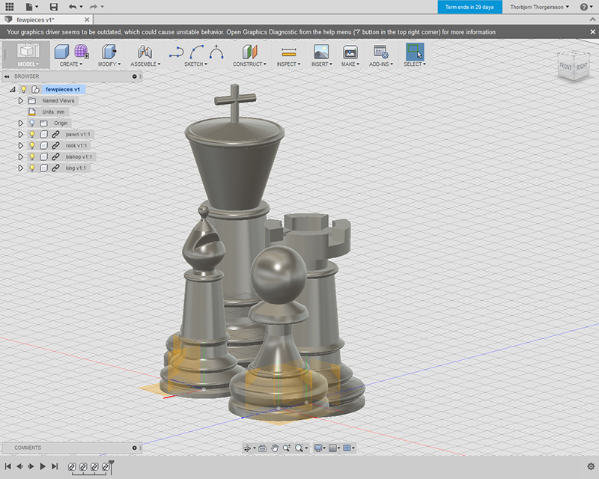Select the Insert image icon
Viewport: 599px width, 479px height.
321,52
